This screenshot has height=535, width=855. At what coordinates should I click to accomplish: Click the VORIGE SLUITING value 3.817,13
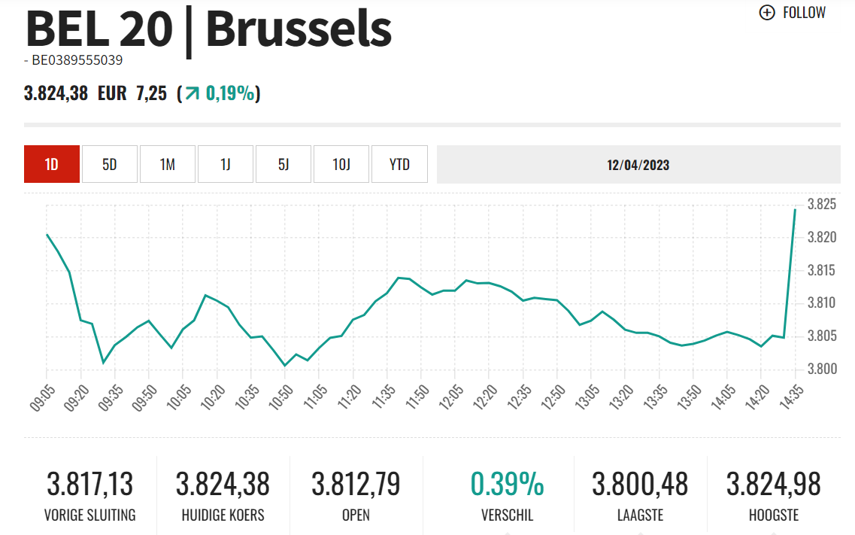pyautogui.click(x=90, y=483)
